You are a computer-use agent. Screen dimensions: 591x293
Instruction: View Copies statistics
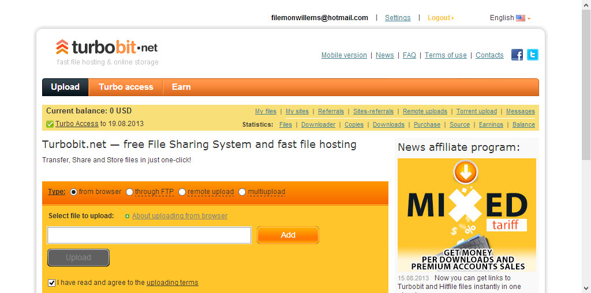354,124
